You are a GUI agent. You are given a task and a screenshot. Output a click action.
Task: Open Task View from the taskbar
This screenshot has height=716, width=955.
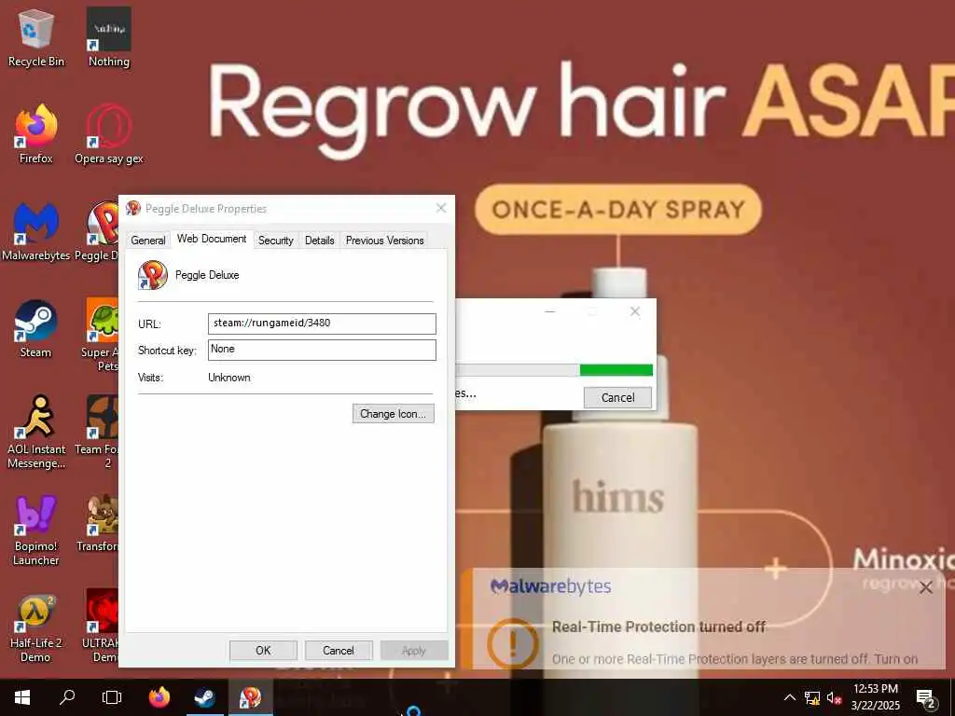click(112, 697)
